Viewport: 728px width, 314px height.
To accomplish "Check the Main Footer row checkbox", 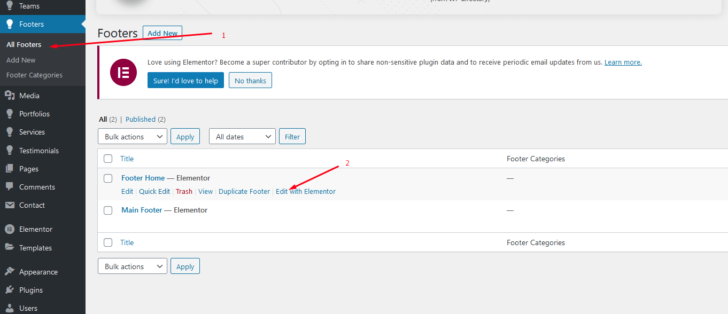I will [x=108, y=210].
